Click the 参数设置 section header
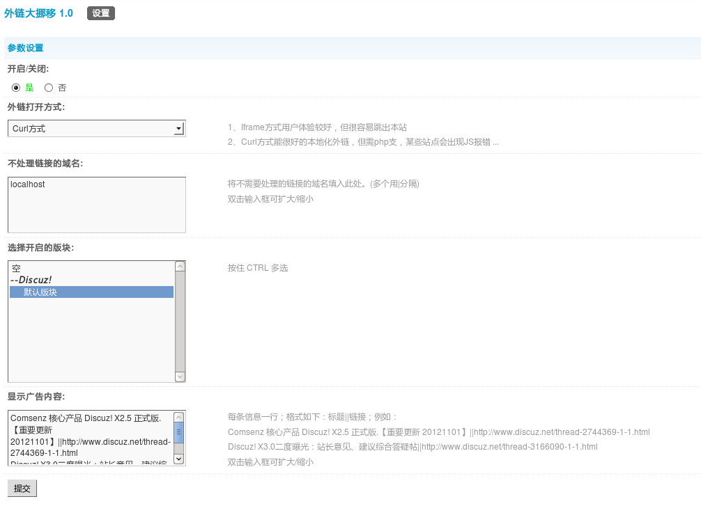701x506 pixels. point(26,48)
